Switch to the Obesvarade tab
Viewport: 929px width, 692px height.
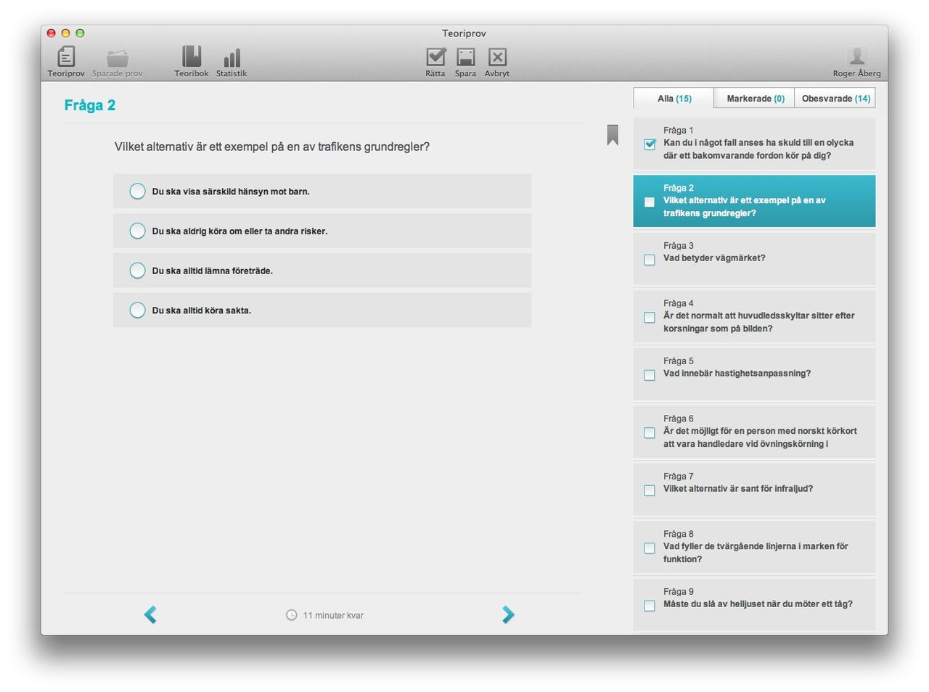(x=835, y=99)
